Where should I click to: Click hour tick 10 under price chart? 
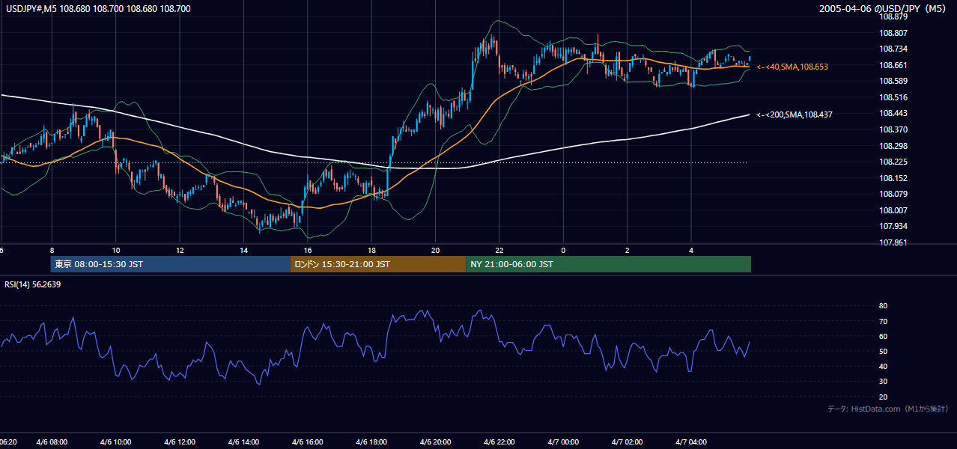tap(115, 251)
